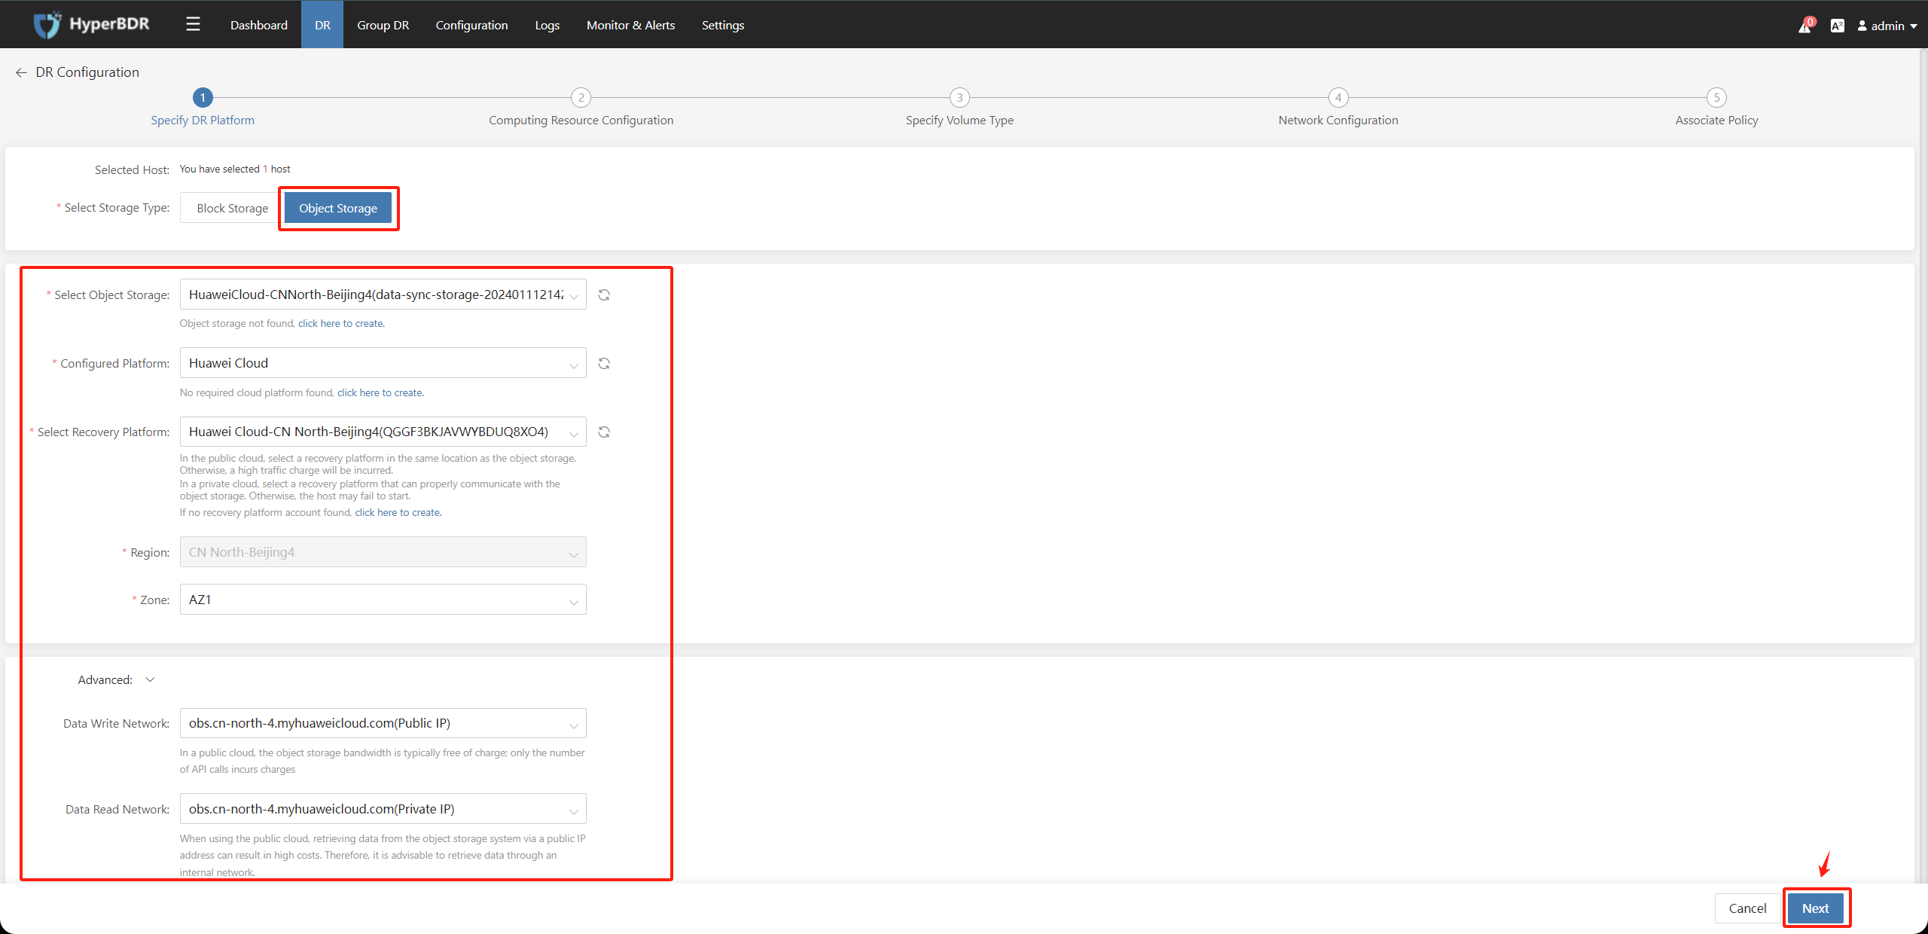Go back using the DR Configuration arrow
Viewport: 1928px width, 934px height.
(21, 72)
